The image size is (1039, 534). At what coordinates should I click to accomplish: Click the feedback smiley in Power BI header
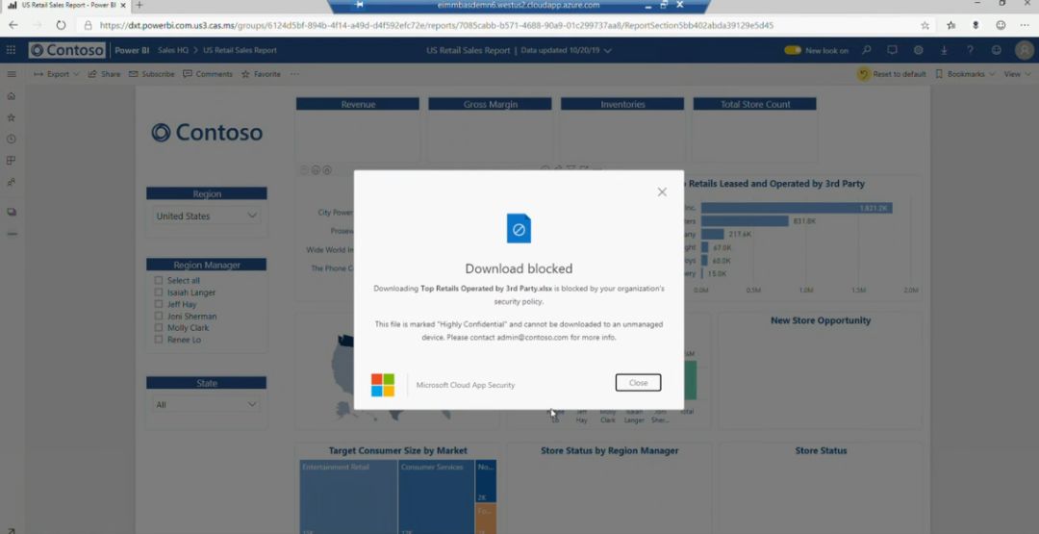996,50
